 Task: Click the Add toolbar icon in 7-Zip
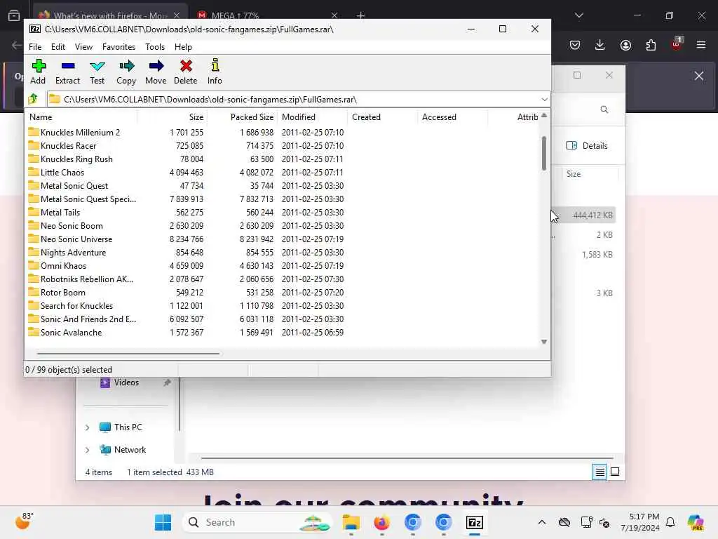[x=38, y=72]
